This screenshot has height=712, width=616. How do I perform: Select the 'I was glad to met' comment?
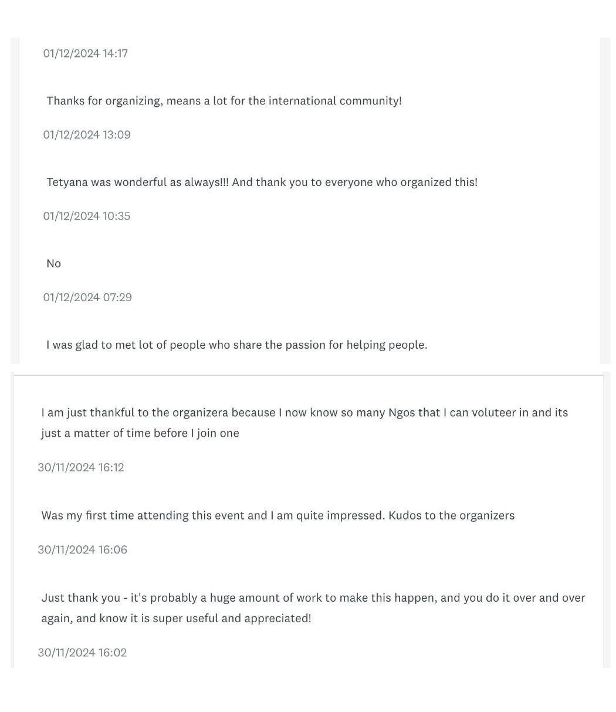(x=236, y=345)
